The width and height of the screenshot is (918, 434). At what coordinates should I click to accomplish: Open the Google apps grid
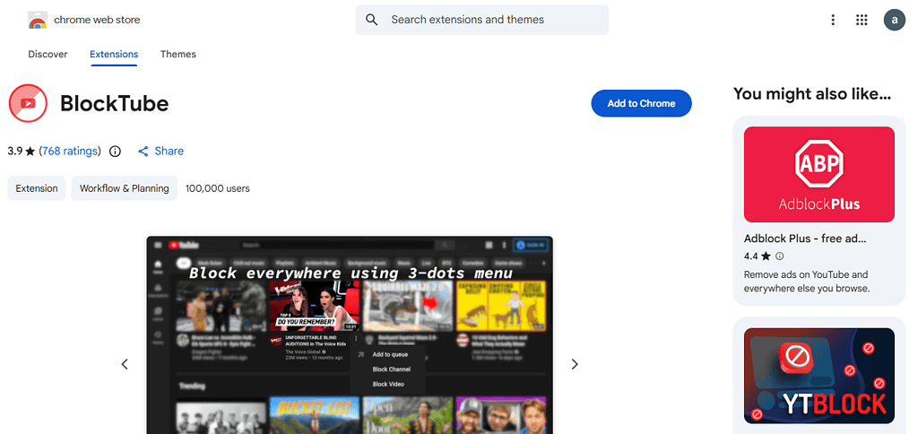[862, 20]
